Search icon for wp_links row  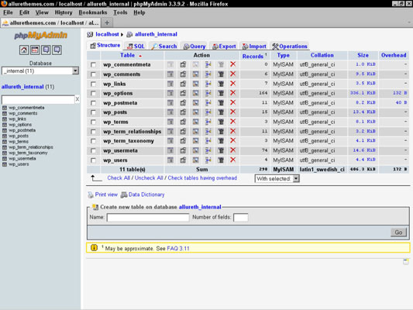click(x=195, y=84)
